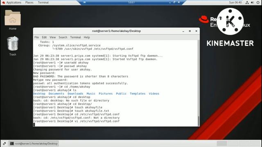Click the first workspace in bottom-panel switcher
The image size is (262, 147).
[x=222, y=143]
